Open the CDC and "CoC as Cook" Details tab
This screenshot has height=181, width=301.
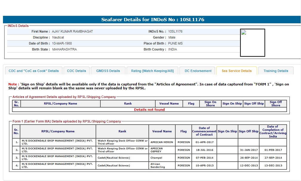coord(34,71)
